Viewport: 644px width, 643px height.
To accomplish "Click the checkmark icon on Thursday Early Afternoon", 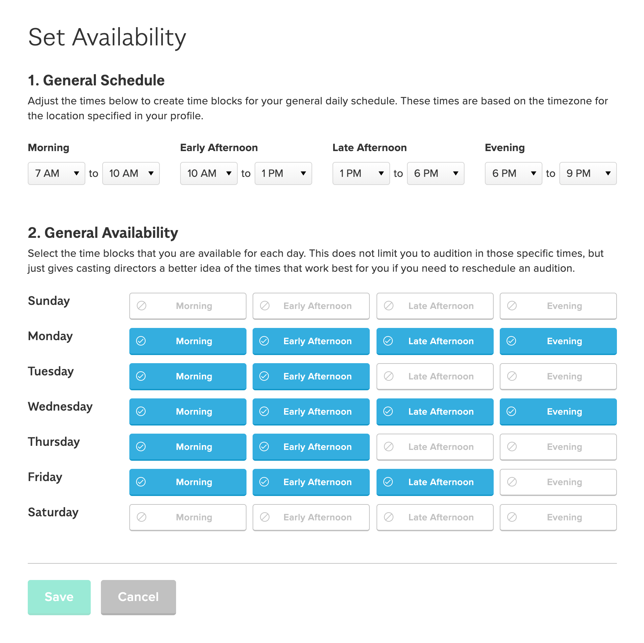I will (x=264, y=447).
